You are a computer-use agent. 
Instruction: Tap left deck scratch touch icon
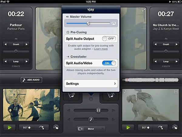pos(56,128)
